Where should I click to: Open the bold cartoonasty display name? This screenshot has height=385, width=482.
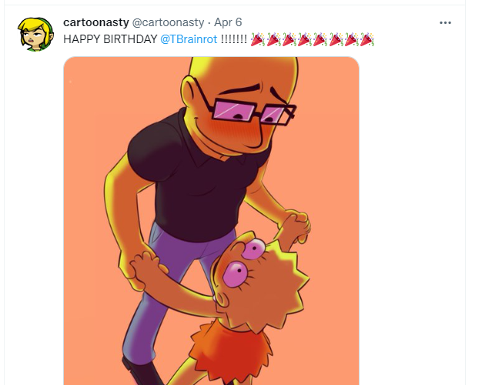[96, 22]
